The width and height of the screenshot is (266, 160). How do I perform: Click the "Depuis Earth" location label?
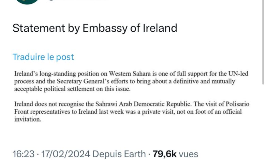pyautogui.click(x=119, y=154)
